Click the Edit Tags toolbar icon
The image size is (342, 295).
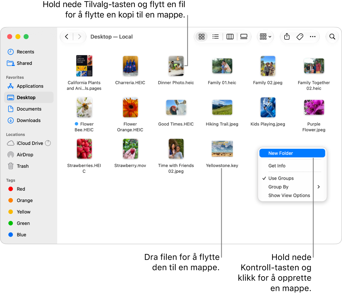pyautogui.click(x=300, y=37)
